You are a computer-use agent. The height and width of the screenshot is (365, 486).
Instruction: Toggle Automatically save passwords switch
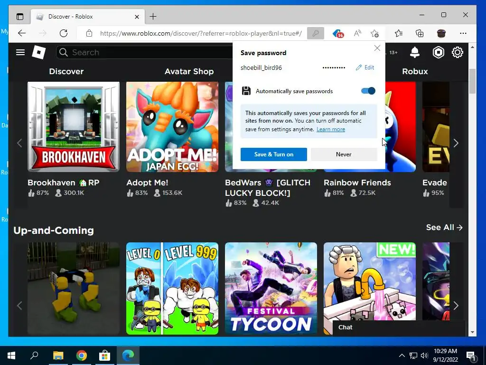point(368,91)
